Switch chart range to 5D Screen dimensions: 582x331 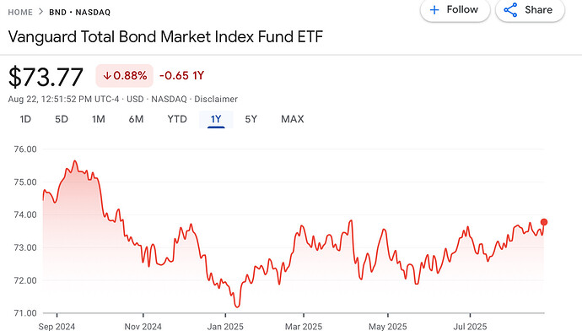click(62, 119)
